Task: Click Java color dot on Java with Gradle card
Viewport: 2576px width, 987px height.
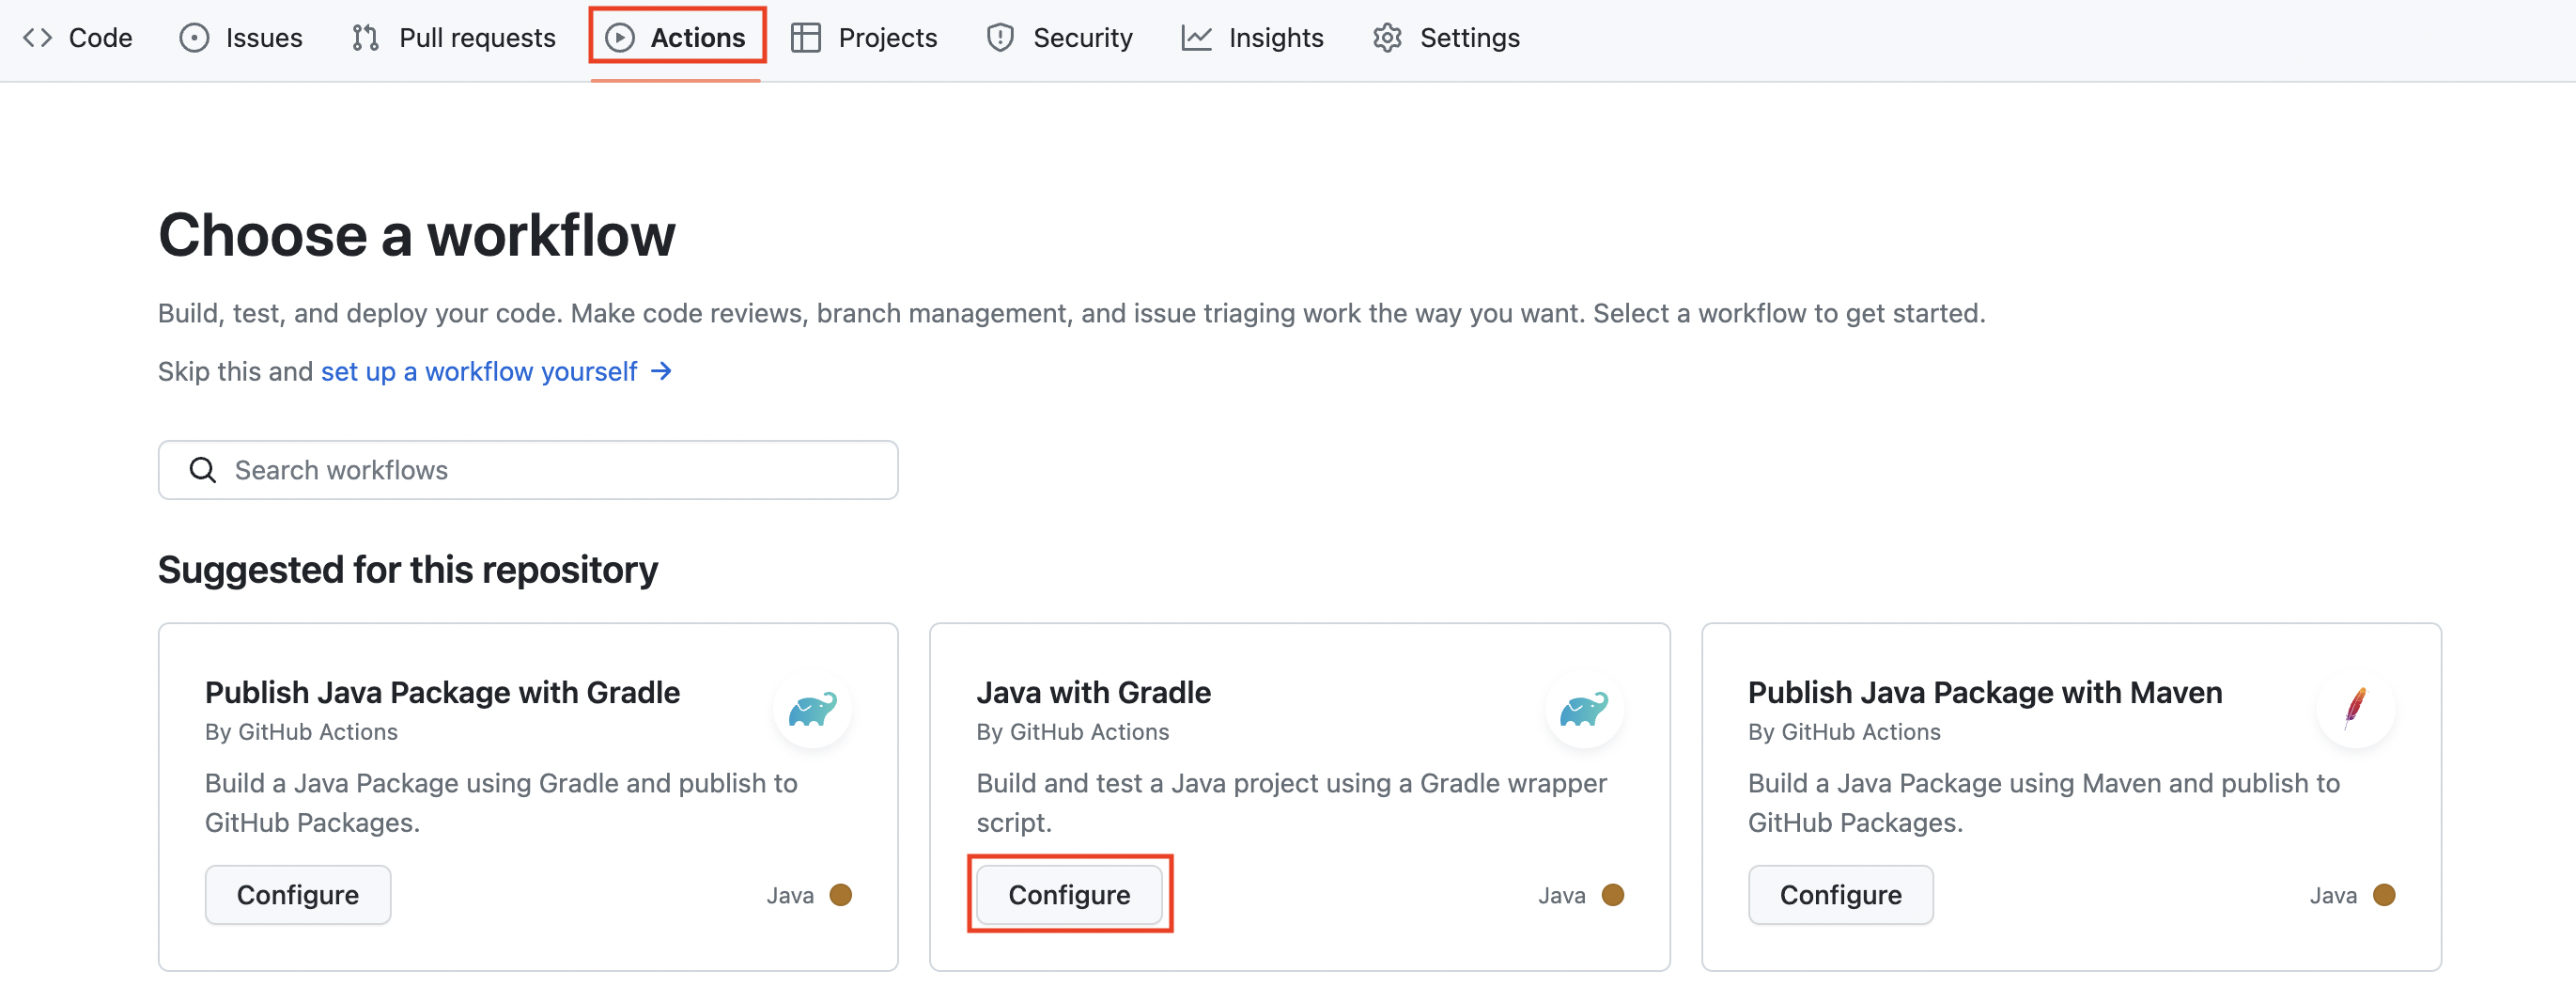Action: [x=1612, y=894]
